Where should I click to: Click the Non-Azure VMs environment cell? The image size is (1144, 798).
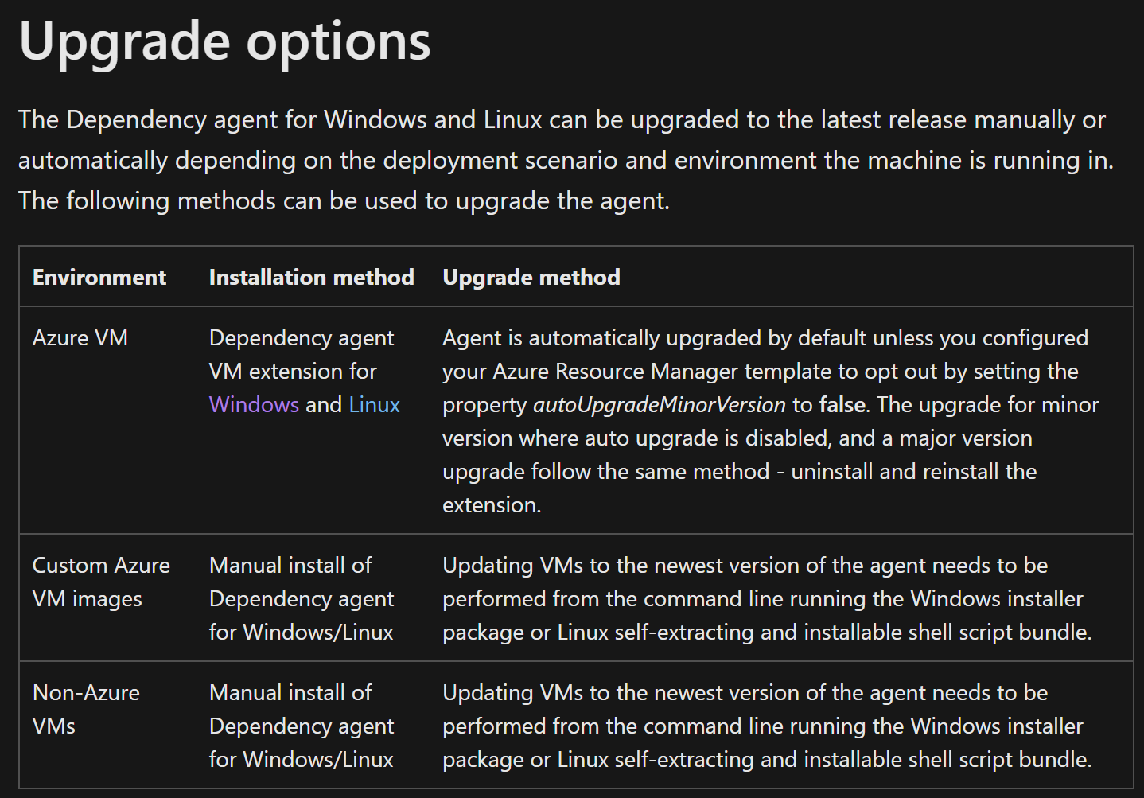click(86, 709)
